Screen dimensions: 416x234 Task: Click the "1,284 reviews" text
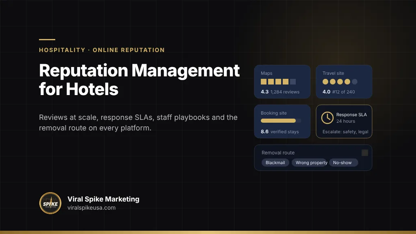pos(285,92)
